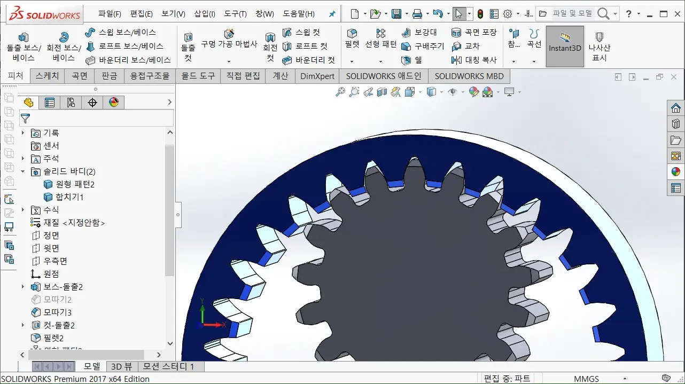
Task: Select the 모따기3 chamfer feature
Action: (51, 312)
